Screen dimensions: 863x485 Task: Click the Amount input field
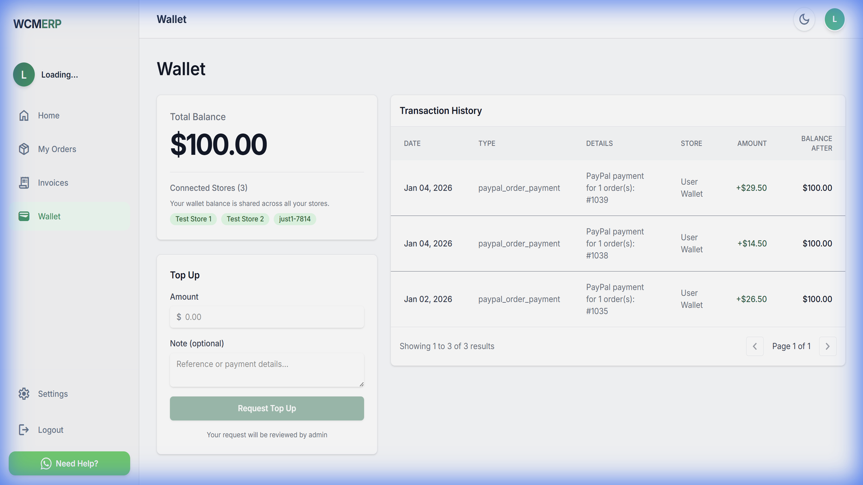point(266,317)
